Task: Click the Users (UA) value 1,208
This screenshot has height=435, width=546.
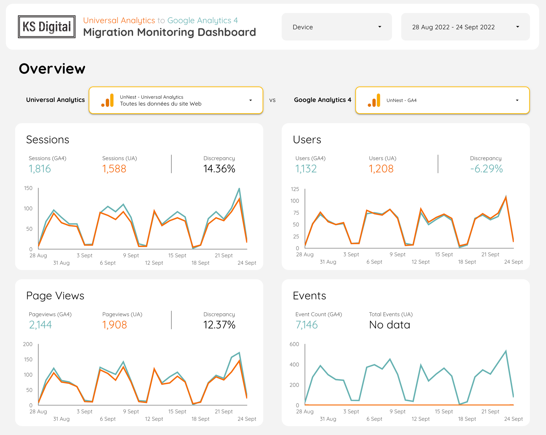Action: [x=381, y=169]
